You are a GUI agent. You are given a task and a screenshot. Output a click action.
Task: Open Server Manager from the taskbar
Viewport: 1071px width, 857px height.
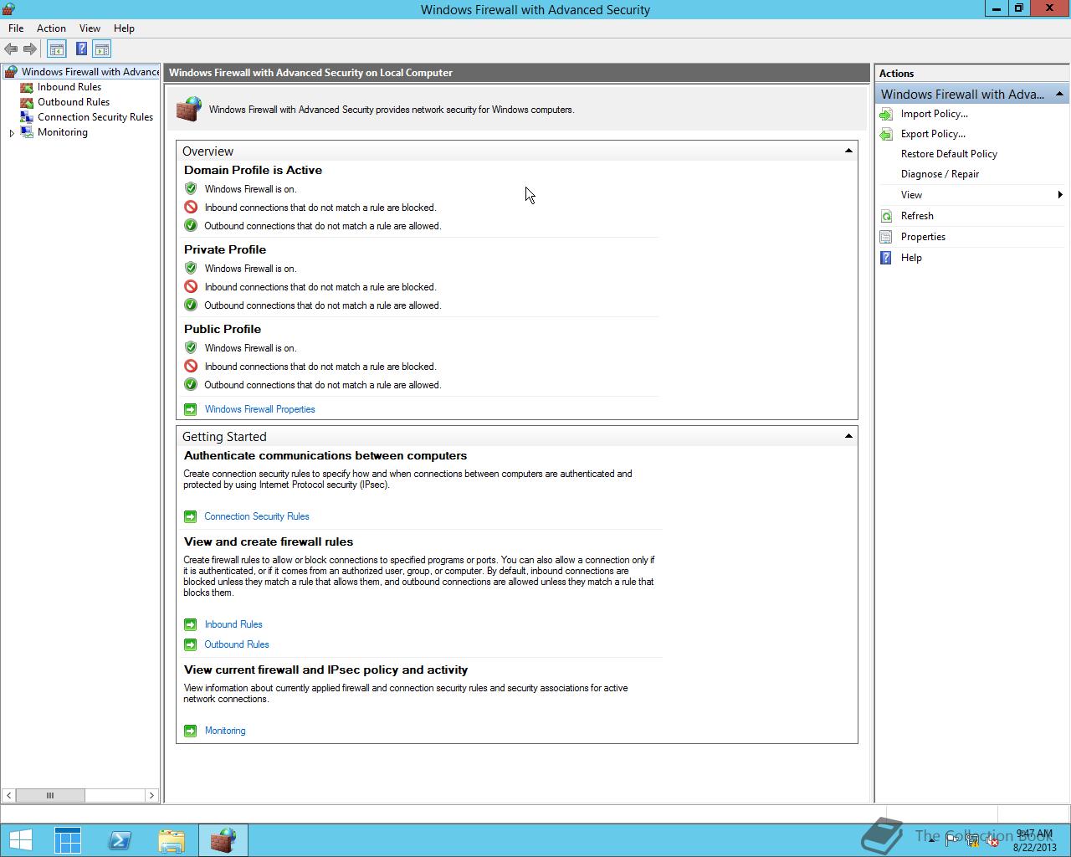tap(68, 840)
